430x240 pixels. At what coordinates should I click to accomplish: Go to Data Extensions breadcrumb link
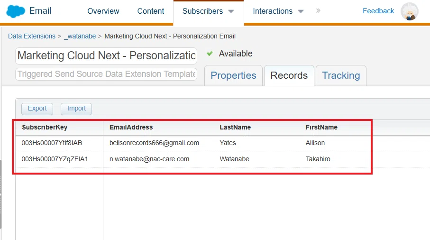32,36
